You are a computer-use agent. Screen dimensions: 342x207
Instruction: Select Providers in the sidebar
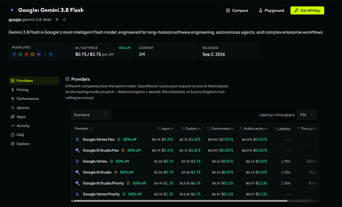coord(34,81)
